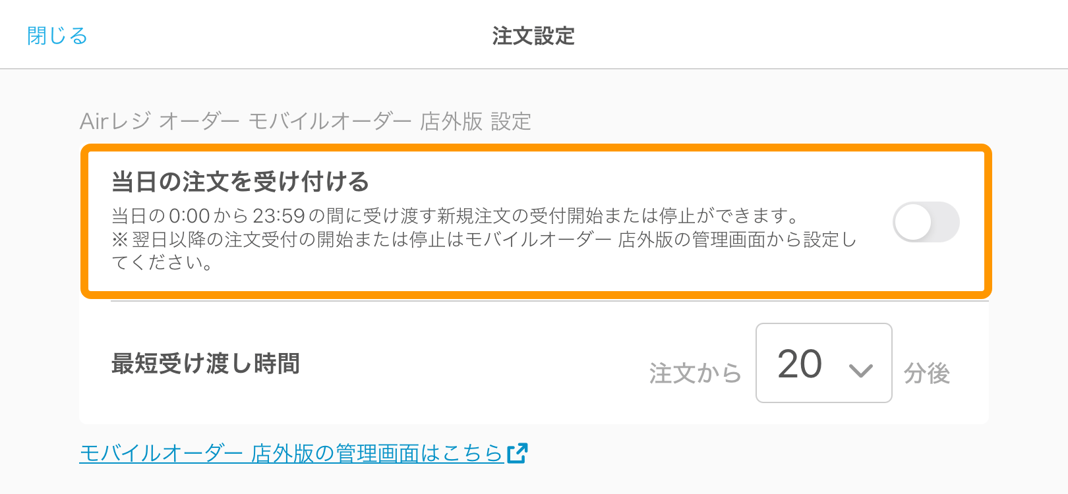Click the 当日の0:00から23:59 description text
This screenshot has width=1068, height=494.
pos(456,215)
